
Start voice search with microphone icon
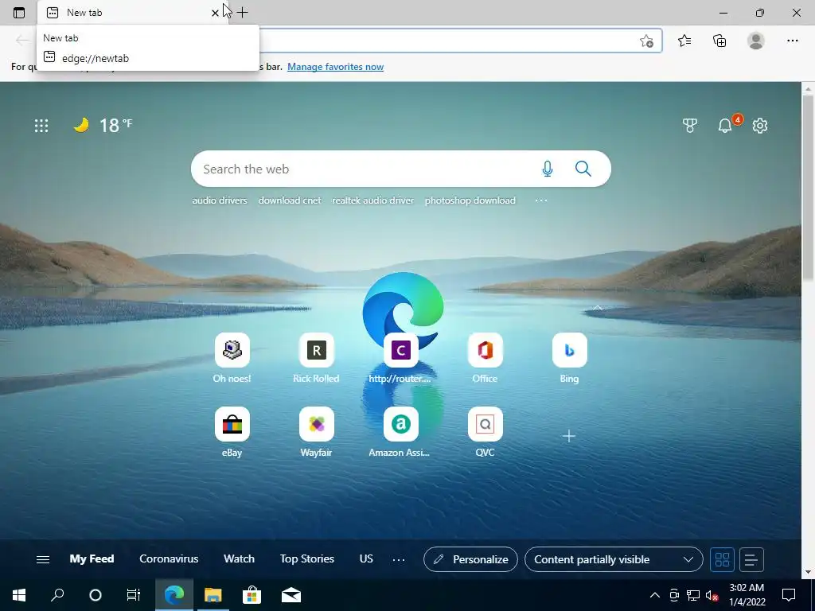(548, 169)
